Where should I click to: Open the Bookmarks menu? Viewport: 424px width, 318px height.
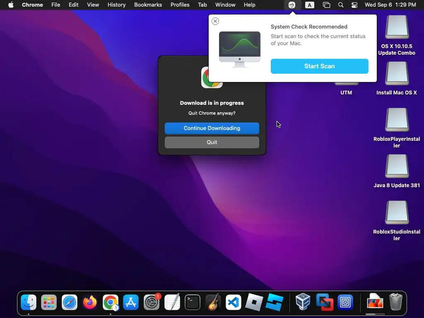pos(148,5)
